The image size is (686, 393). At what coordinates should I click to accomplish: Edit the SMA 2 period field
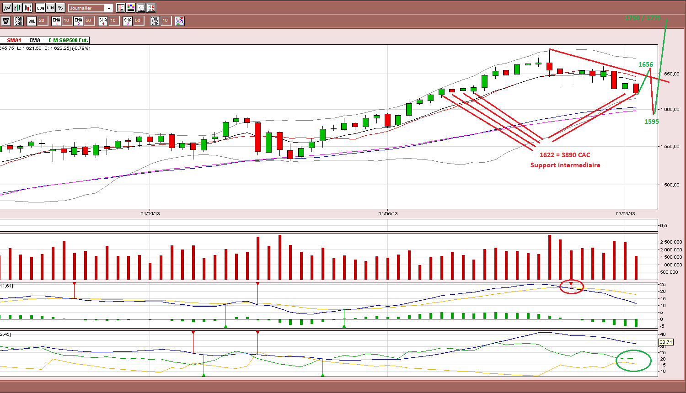[x=138, y=21]
